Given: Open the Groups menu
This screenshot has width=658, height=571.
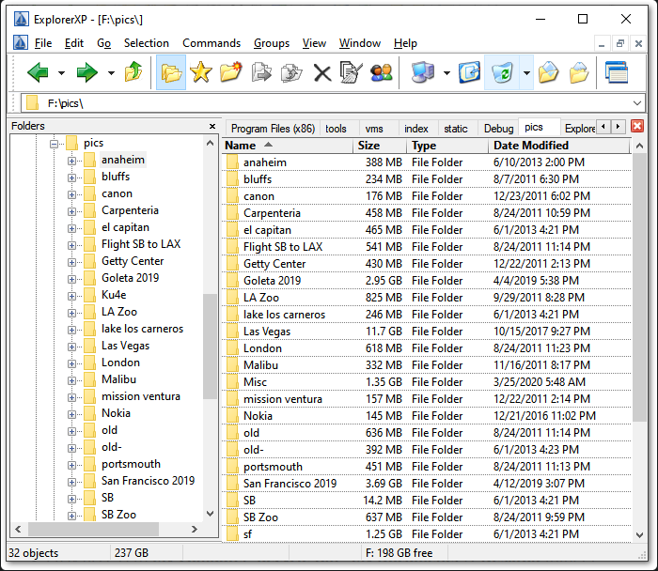Looking at the screenshot, I should [272, 43].
